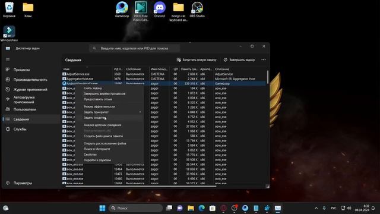Open the three-dot more options menu
The height and width of the screenshot is (214, 380).
(264, 59)
